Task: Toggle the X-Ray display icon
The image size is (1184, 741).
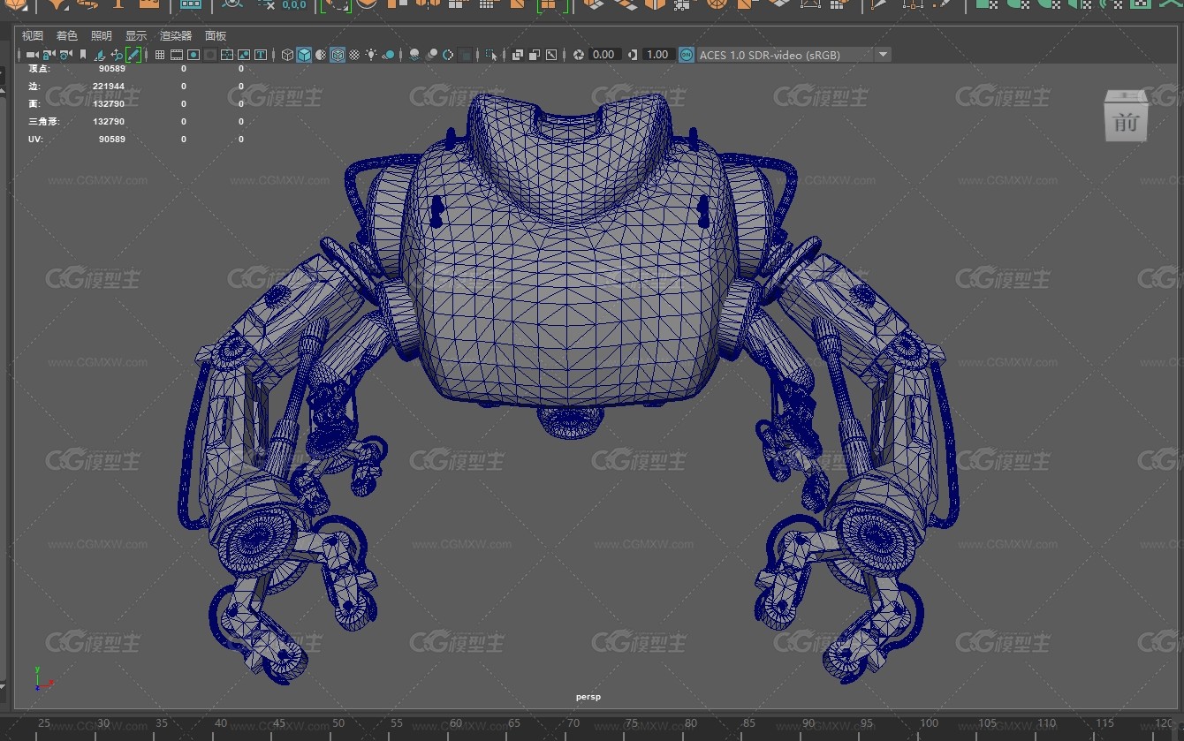Action: click(518, 55)
